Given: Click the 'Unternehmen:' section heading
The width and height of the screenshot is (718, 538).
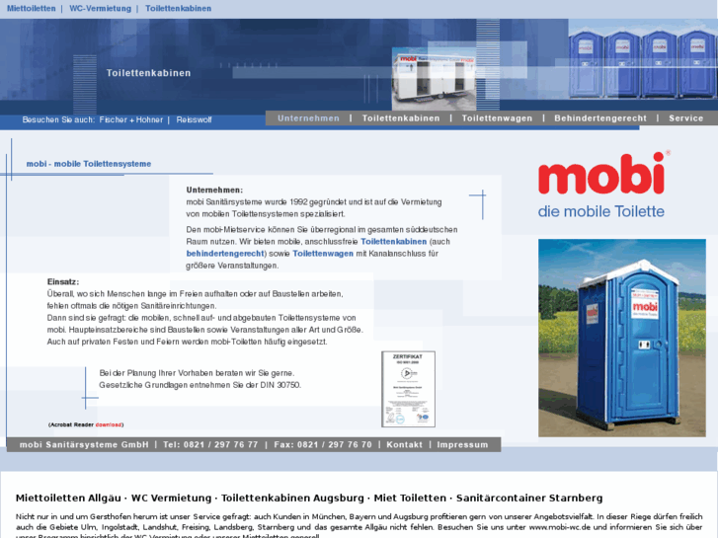Looking at the screenshot, I should [x=214, y=190].
